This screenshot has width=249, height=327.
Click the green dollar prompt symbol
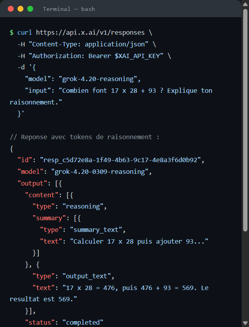tap(12, 33)
